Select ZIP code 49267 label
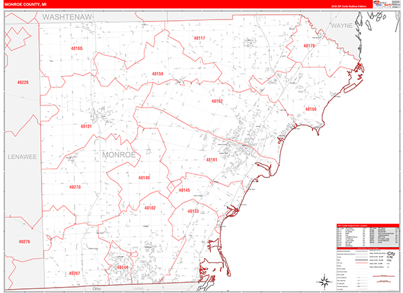 (x=75, y=274)
